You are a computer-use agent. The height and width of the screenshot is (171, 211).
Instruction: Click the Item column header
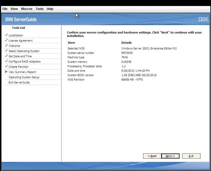click(71, 43)
